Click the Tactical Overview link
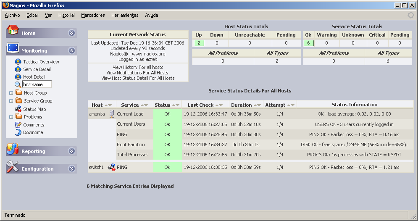This screenshot has width=418, height=221. [x=41, y=62]
